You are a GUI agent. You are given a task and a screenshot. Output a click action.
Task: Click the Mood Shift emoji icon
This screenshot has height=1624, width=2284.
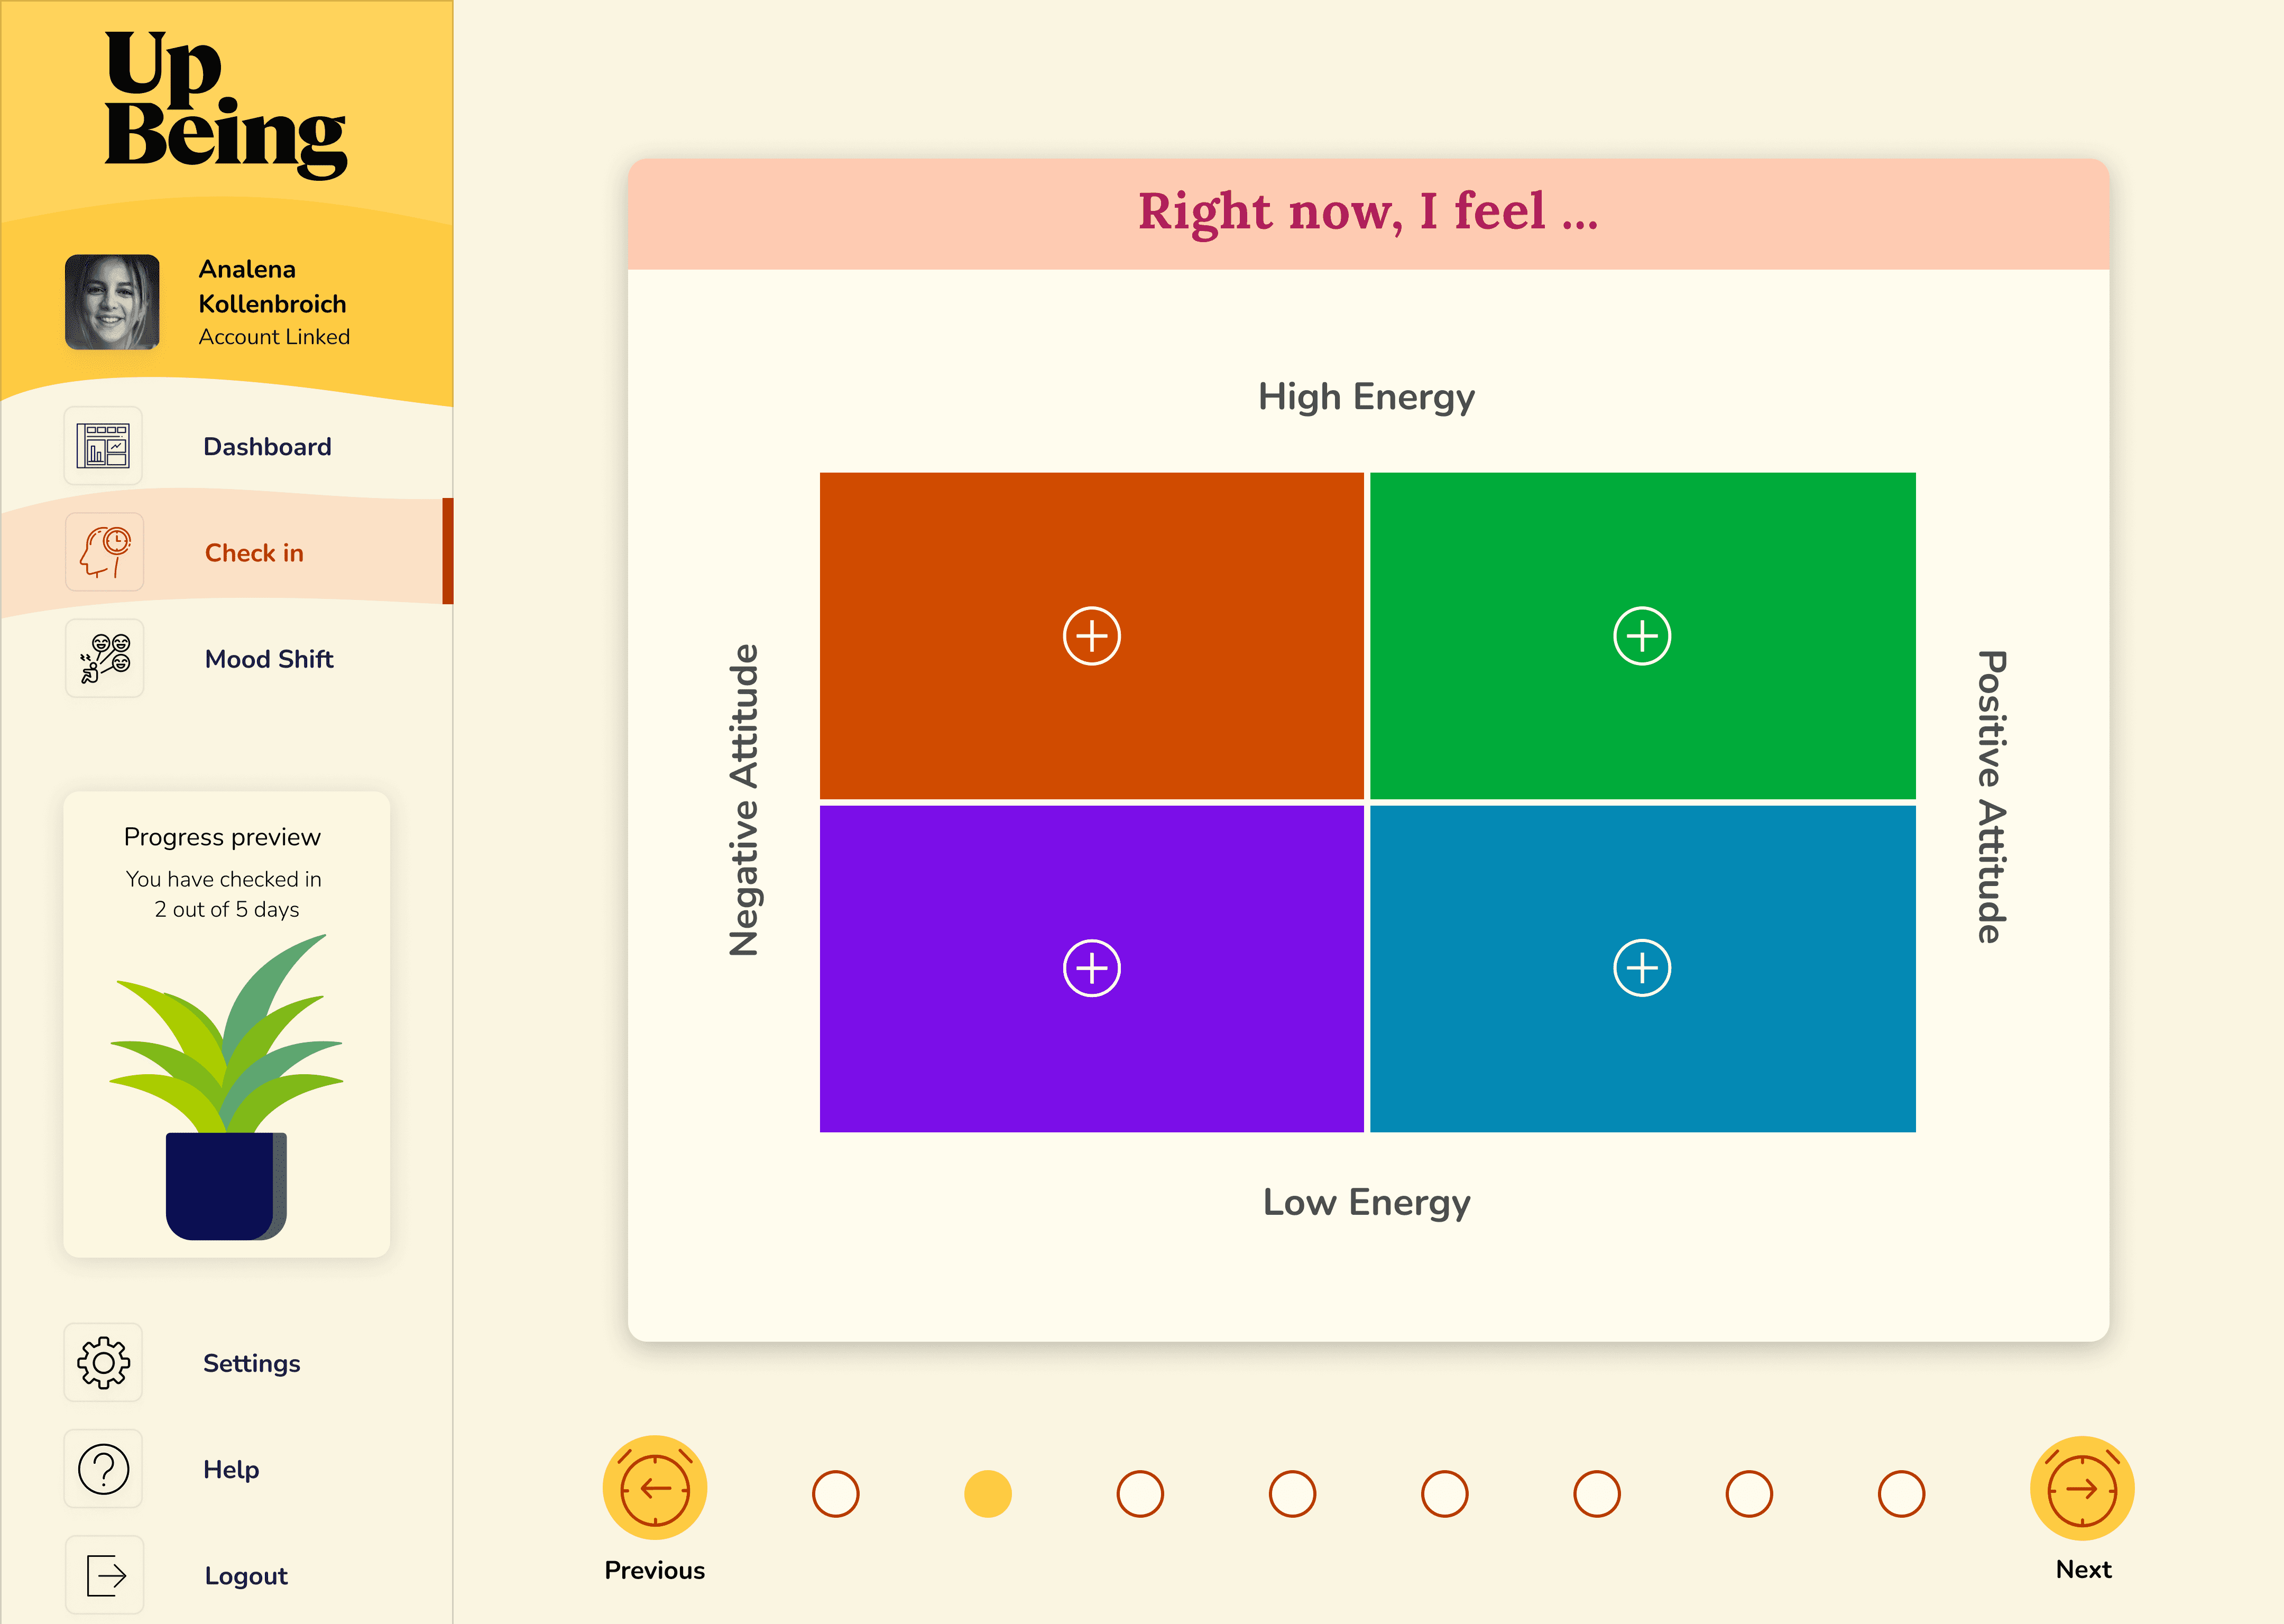click(103, 658)
